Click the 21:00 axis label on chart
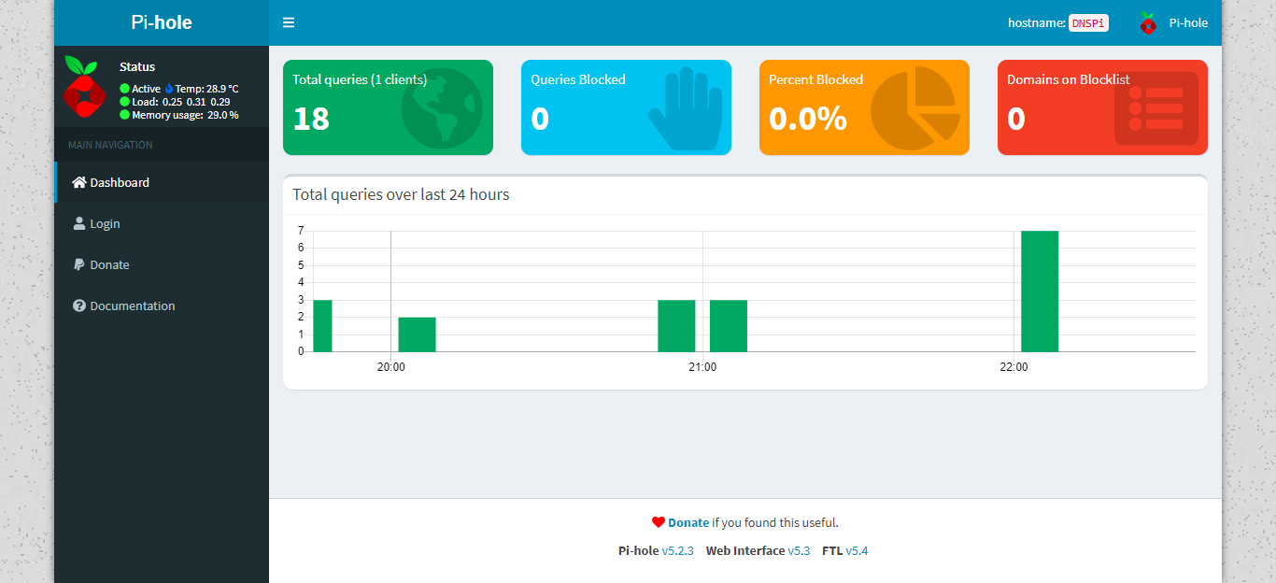 point(702,367)
